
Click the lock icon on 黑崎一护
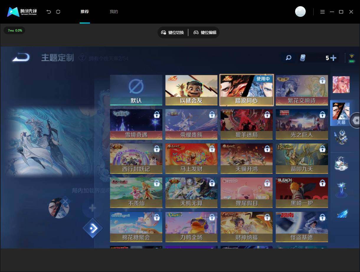[x=322, y=183]
